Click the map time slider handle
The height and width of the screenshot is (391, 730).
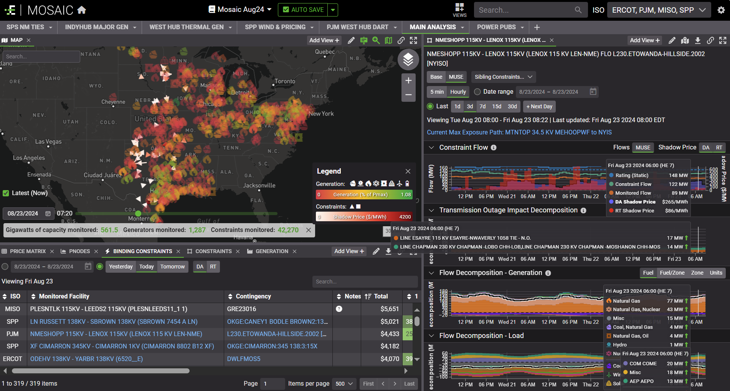point(138,213)
